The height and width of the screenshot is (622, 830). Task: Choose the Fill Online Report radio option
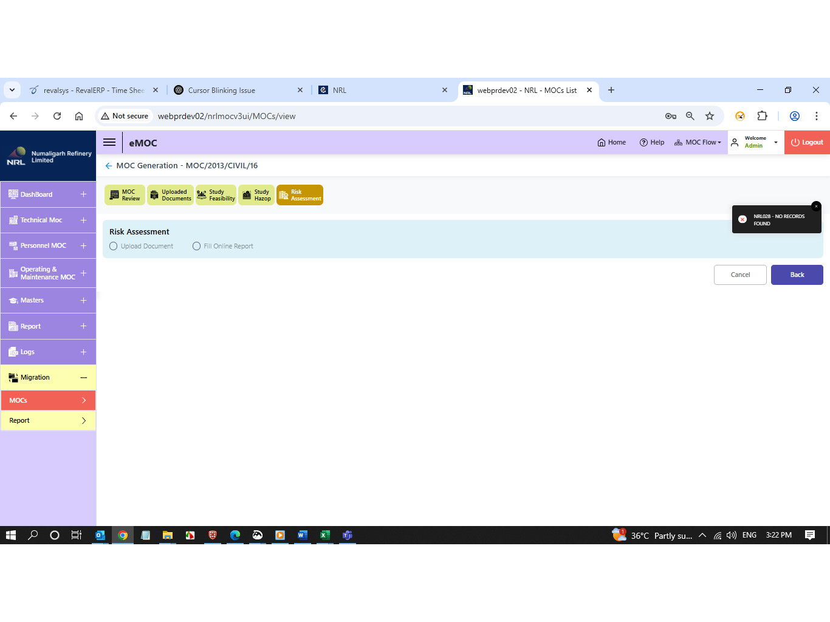point(197,247)
